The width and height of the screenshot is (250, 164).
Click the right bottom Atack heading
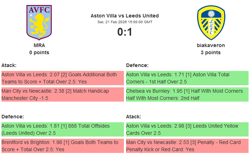134,117
